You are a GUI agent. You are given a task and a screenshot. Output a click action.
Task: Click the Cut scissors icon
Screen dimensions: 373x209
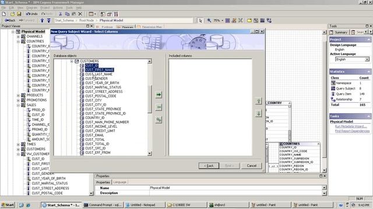tap(61, 14)
